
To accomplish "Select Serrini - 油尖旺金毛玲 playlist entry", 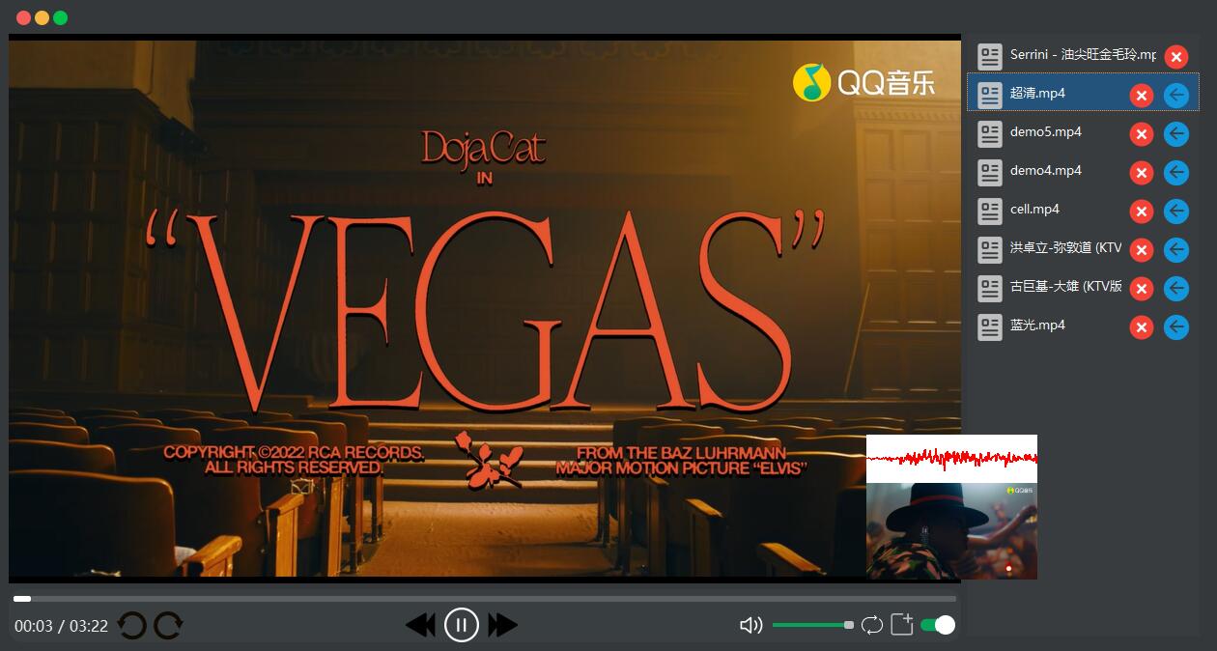I will (x=1083, y=54).
